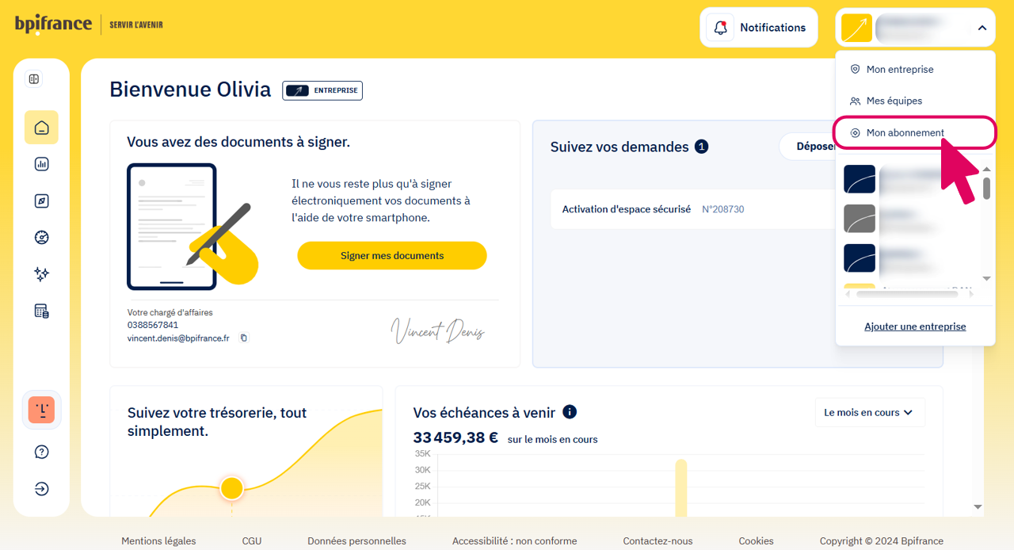The image size is (1014, 550).
Task: Click the page scrollbar down arrow
Action: [978, 506]
